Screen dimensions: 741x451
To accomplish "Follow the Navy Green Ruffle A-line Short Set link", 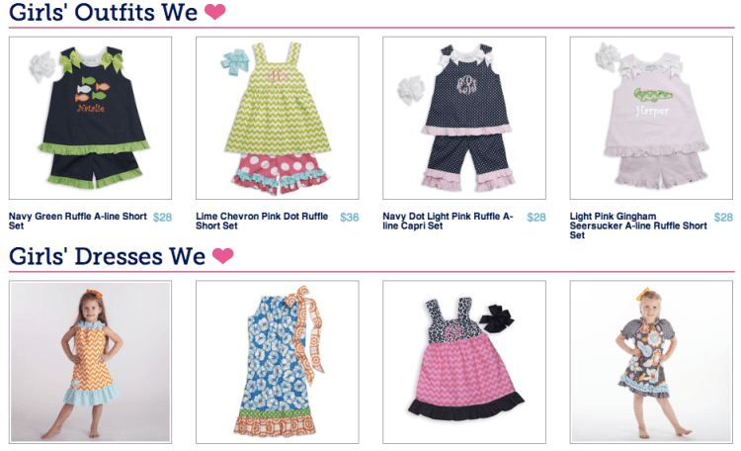I will click(x=77, y=221).
